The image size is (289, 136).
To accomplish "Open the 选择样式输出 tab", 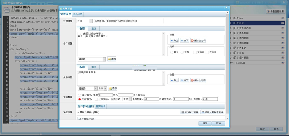I will tap(86, 106).
